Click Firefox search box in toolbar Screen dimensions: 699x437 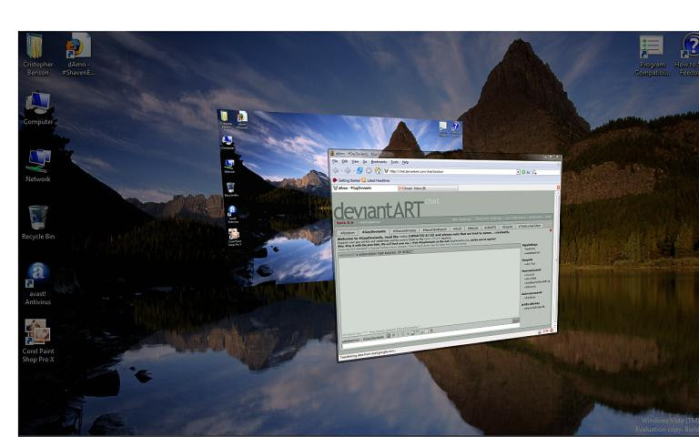point(547,172)
